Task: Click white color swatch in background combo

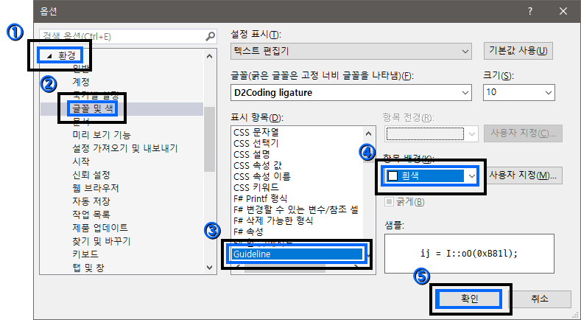Action: (x=392, y=175)
